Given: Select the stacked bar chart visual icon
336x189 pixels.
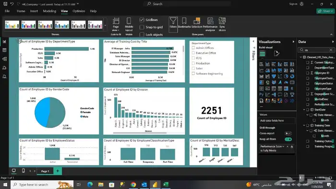Looking at the screenshot, I should tap(262, 64).
